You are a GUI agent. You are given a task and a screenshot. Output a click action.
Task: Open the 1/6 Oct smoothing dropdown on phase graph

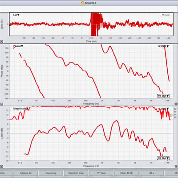tap(163, 96)
